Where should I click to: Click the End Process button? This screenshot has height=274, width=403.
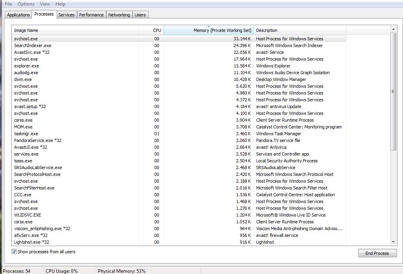pyautogui.click(x=377, y=253)
